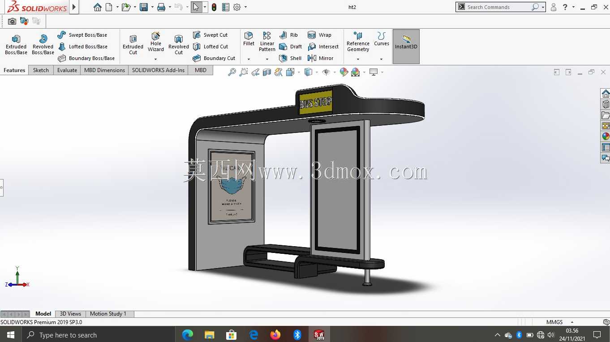The width and height of the screenshot is (610, 342).
Task: Choose Boundary Cut feature
Action: tap(214, 58)
